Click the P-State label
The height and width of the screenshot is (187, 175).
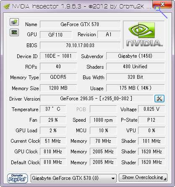click(129, 120)
